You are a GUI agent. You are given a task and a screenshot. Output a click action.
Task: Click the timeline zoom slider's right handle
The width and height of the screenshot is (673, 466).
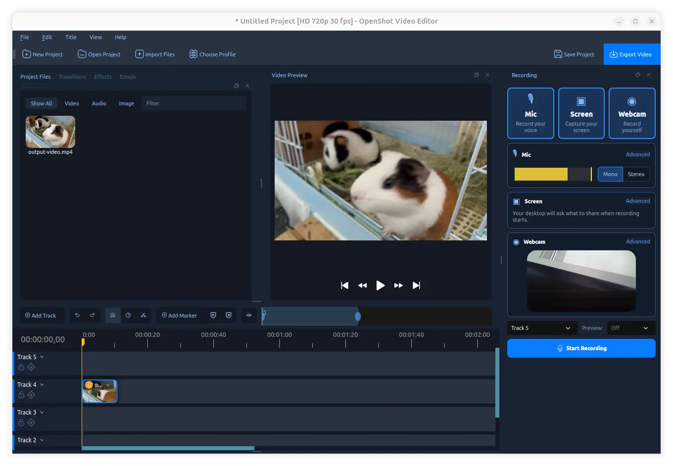click(358, 316)
